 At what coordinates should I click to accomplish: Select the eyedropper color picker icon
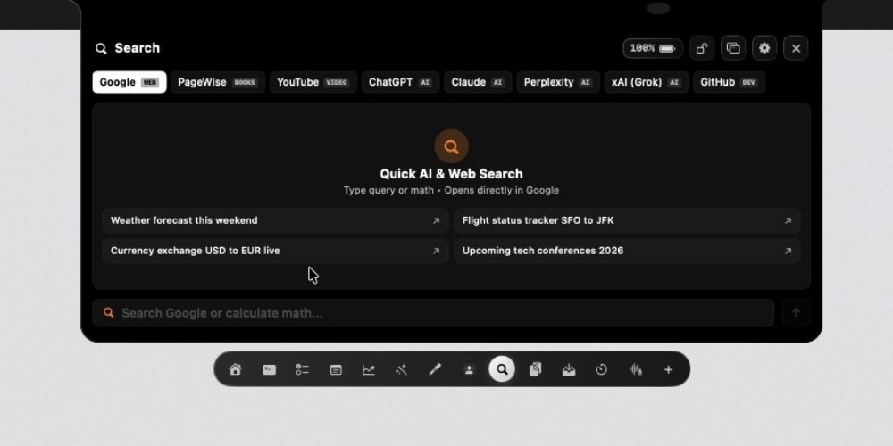pos(435,370)
